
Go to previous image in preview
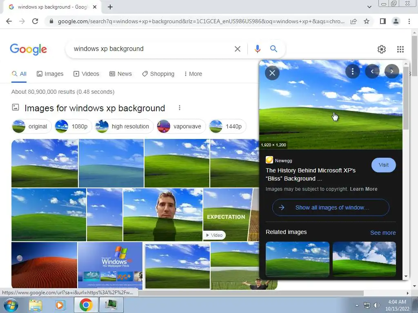click(x=372, y=71)
